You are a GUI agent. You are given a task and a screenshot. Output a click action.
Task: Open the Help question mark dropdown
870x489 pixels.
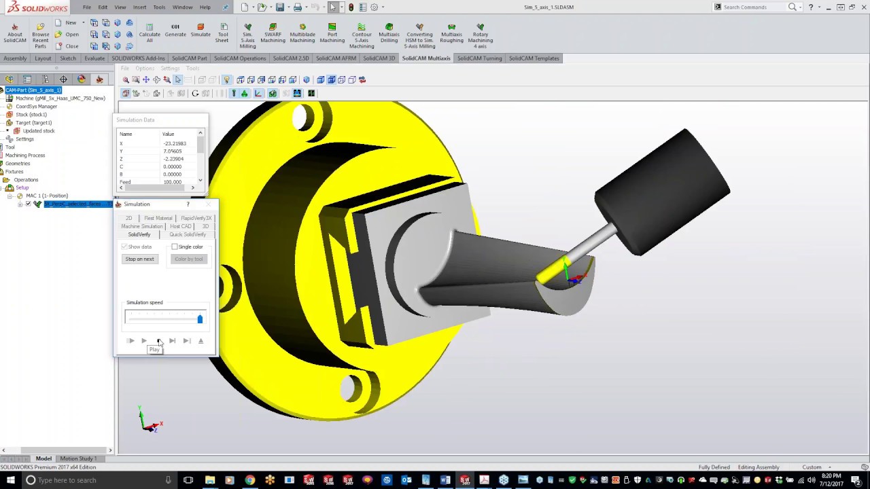click(819, 7)
